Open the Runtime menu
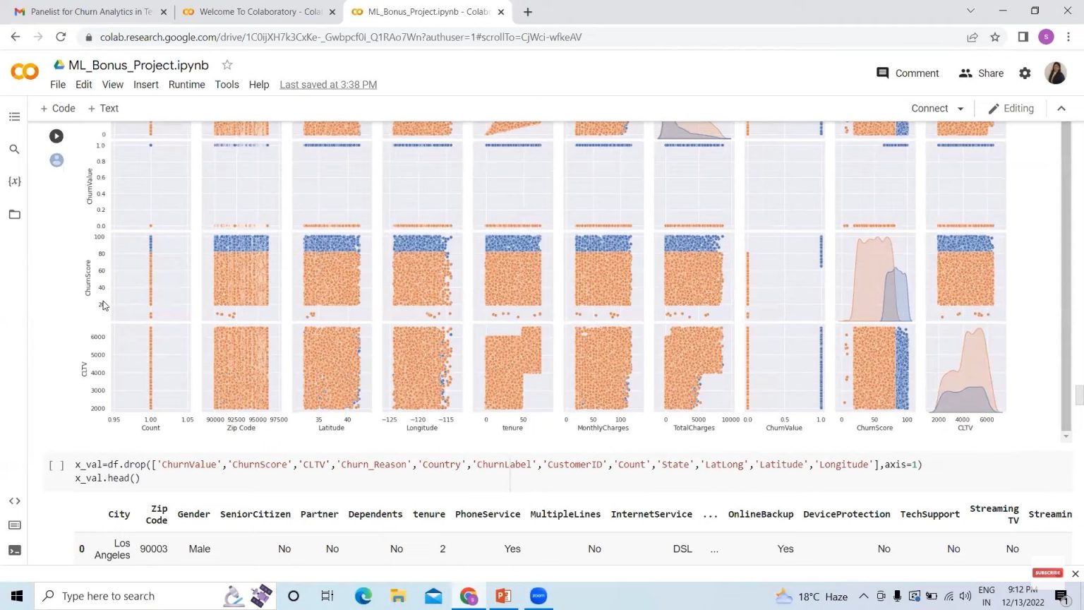The width and height of the screenshot is (1084, 610). click(186, 84)
